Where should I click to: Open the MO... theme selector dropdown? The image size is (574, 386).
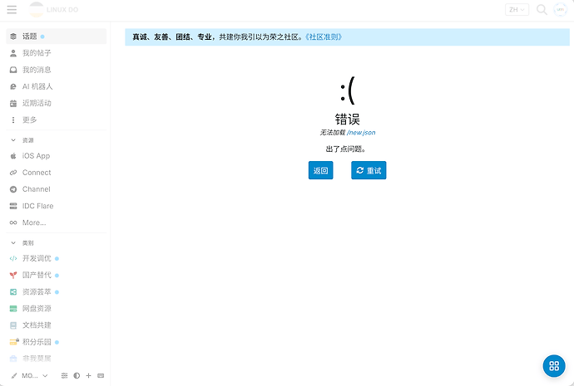34,375
